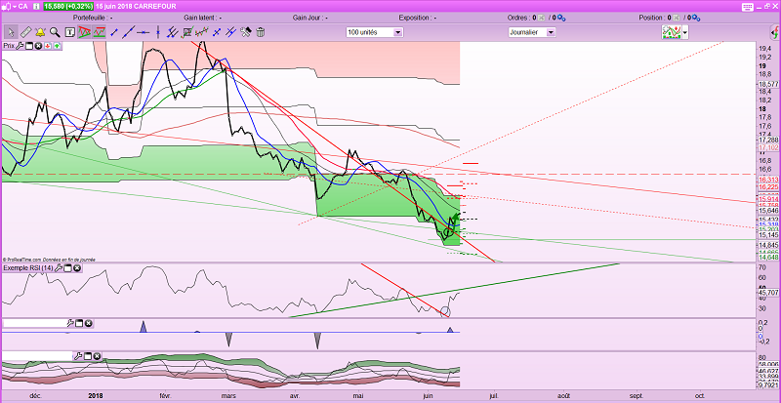781x403 pixels.
Task: Open Exemple RSI (14) wrench settings
Action: 59,268
